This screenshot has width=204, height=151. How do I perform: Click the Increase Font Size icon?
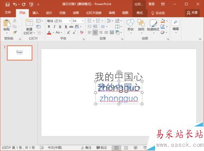[x=69, y=33]
